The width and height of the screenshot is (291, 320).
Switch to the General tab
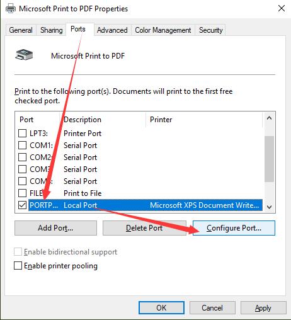coord(21,30)
